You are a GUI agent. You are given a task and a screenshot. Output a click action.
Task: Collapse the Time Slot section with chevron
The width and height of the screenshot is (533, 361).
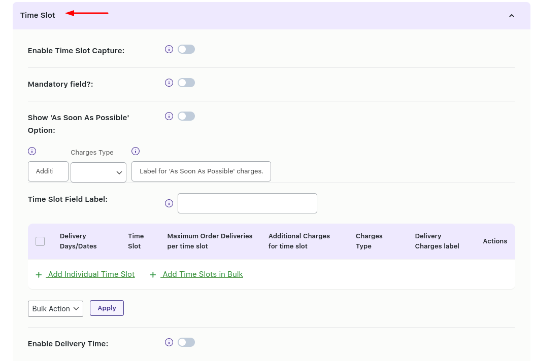tap(511, 16)
